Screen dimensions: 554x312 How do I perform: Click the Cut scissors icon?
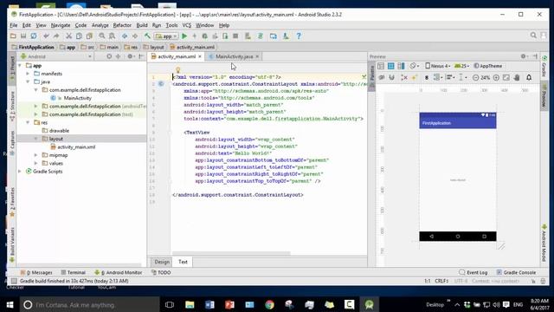click(68, 36)
